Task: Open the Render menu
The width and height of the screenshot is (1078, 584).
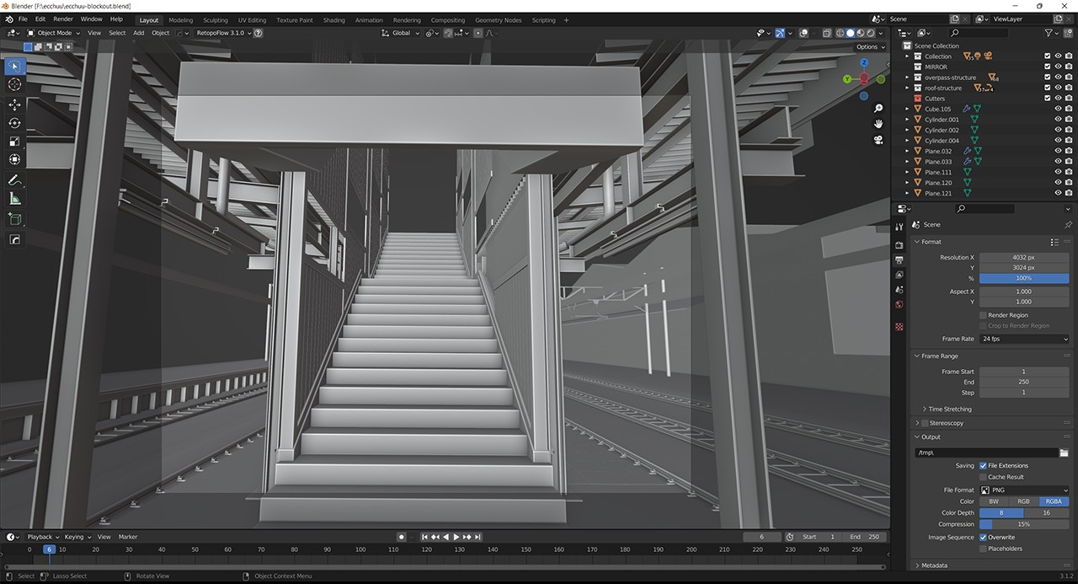Action: (x=63, y=19)
